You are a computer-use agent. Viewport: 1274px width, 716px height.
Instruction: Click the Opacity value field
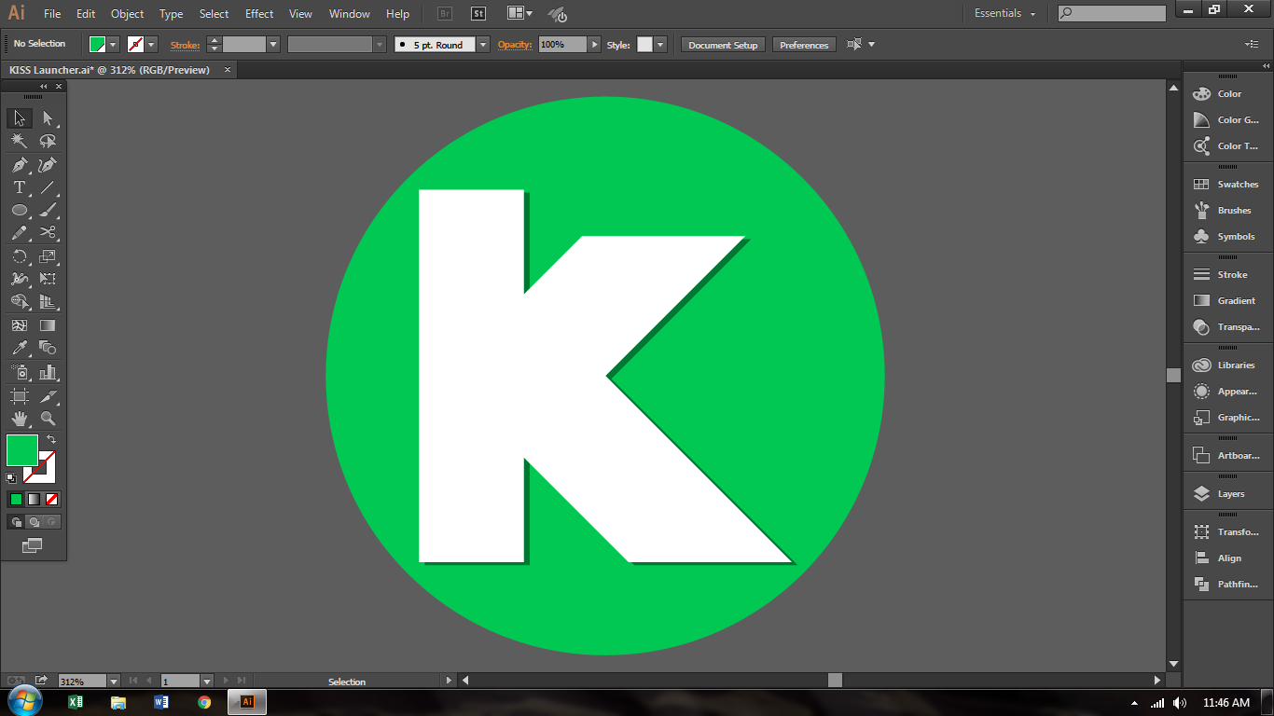[x=562, y=45]
